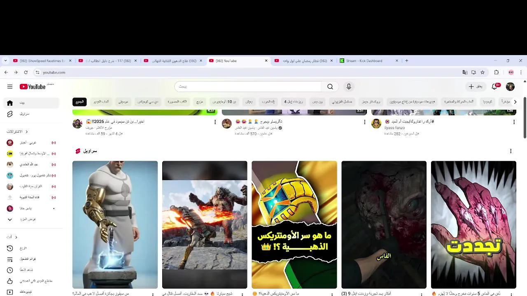
Task: Open options menu for the 570 views video
Action: coord(364,122)
